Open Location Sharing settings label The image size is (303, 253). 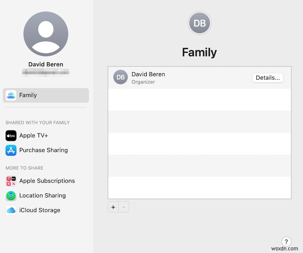[x=42, y=195]
